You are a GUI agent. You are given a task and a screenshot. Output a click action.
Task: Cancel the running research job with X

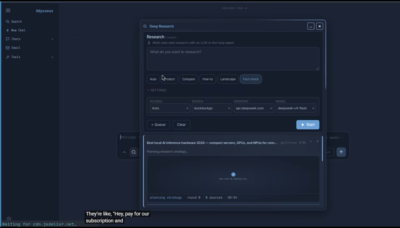[x=318, y=142]
